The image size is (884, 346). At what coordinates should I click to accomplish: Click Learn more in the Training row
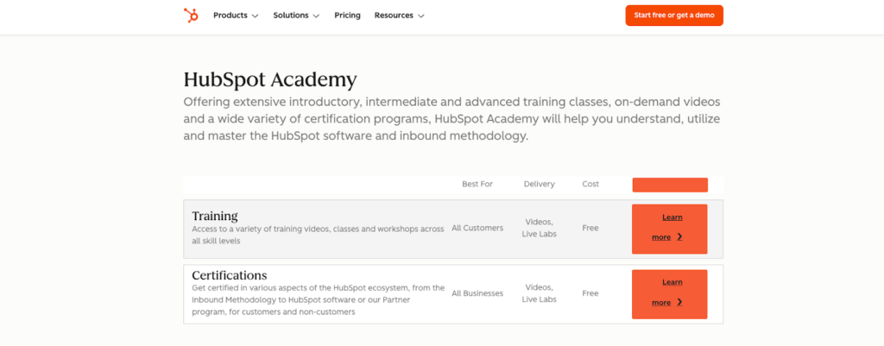(x=669, y=229)
